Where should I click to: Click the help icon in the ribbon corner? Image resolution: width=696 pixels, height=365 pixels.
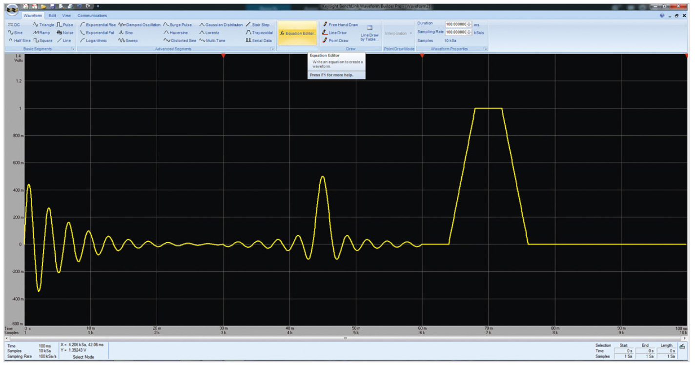coord(662,16)
